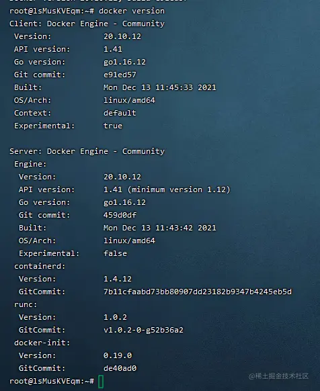Click the Client OS/Arch value linux/amd64
Image resolution: width=320 pixels, height=391 pixels.
pyautogui.click(x=129, y=100)
